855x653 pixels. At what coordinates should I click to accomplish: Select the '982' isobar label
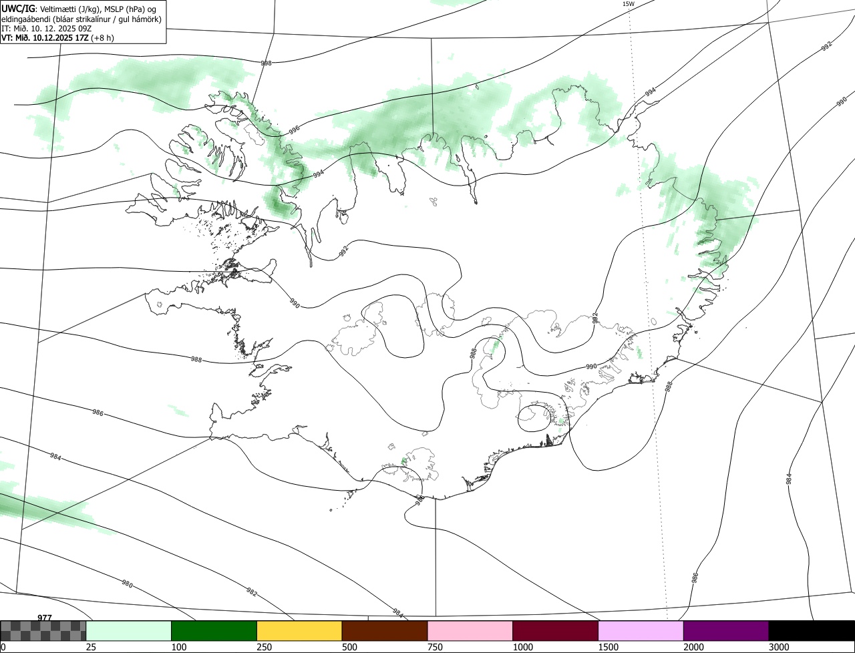(252, 592)
